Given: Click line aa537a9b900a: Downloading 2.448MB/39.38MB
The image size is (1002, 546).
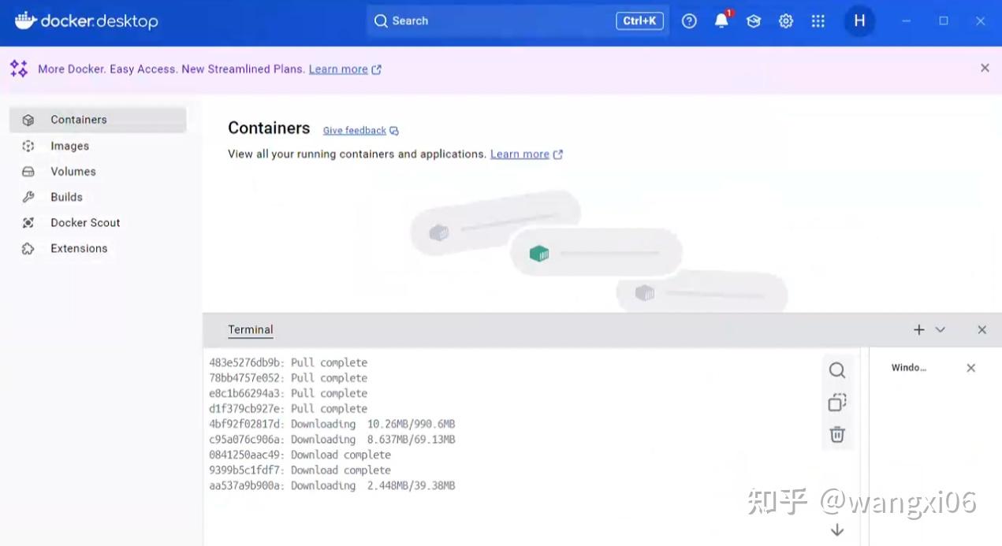Looking at the screenshot, I should 332,486.
